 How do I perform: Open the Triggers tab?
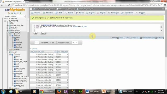point(140,13)
